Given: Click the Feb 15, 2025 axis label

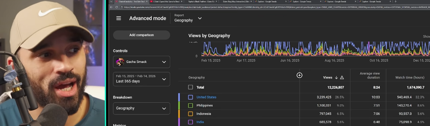Looking at the screenshot, I should point(211,61).
